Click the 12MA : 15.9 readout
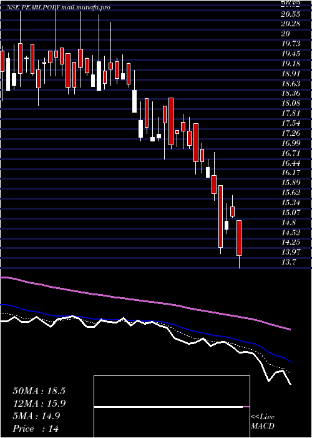 [x=39, y=404]
